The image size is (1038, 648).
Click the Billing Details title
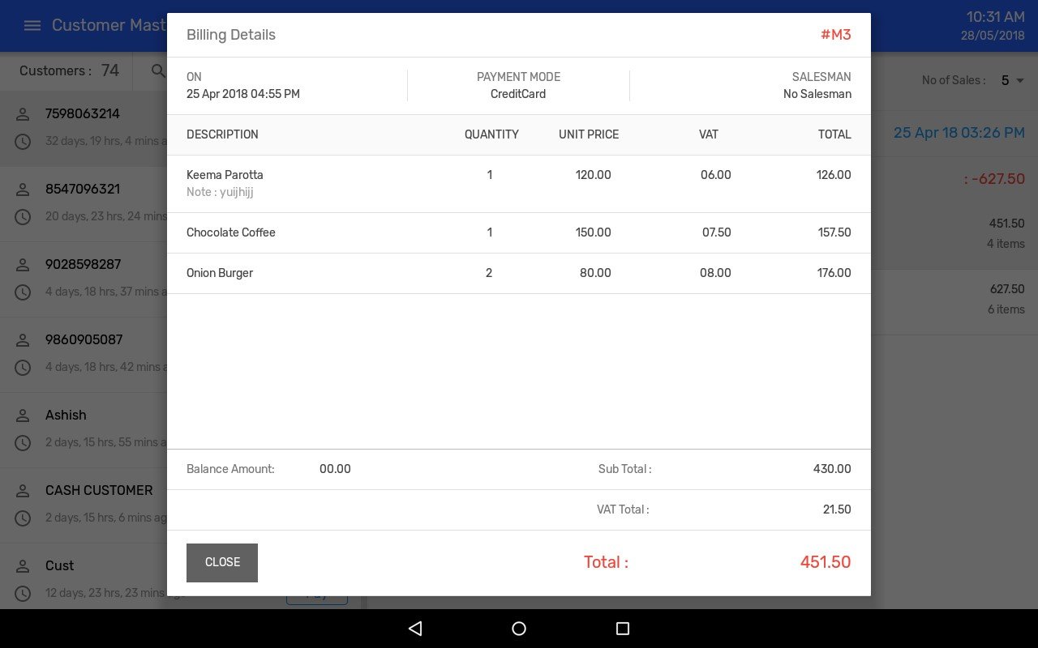tap(231, 35)
